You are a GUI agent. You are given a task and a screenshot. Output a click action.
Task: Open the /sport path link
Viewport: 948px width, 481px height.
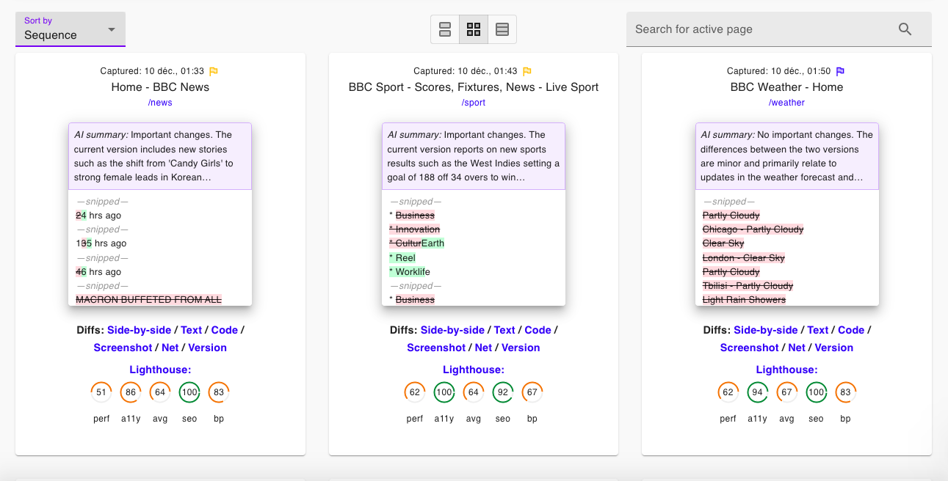pos(474,103)
